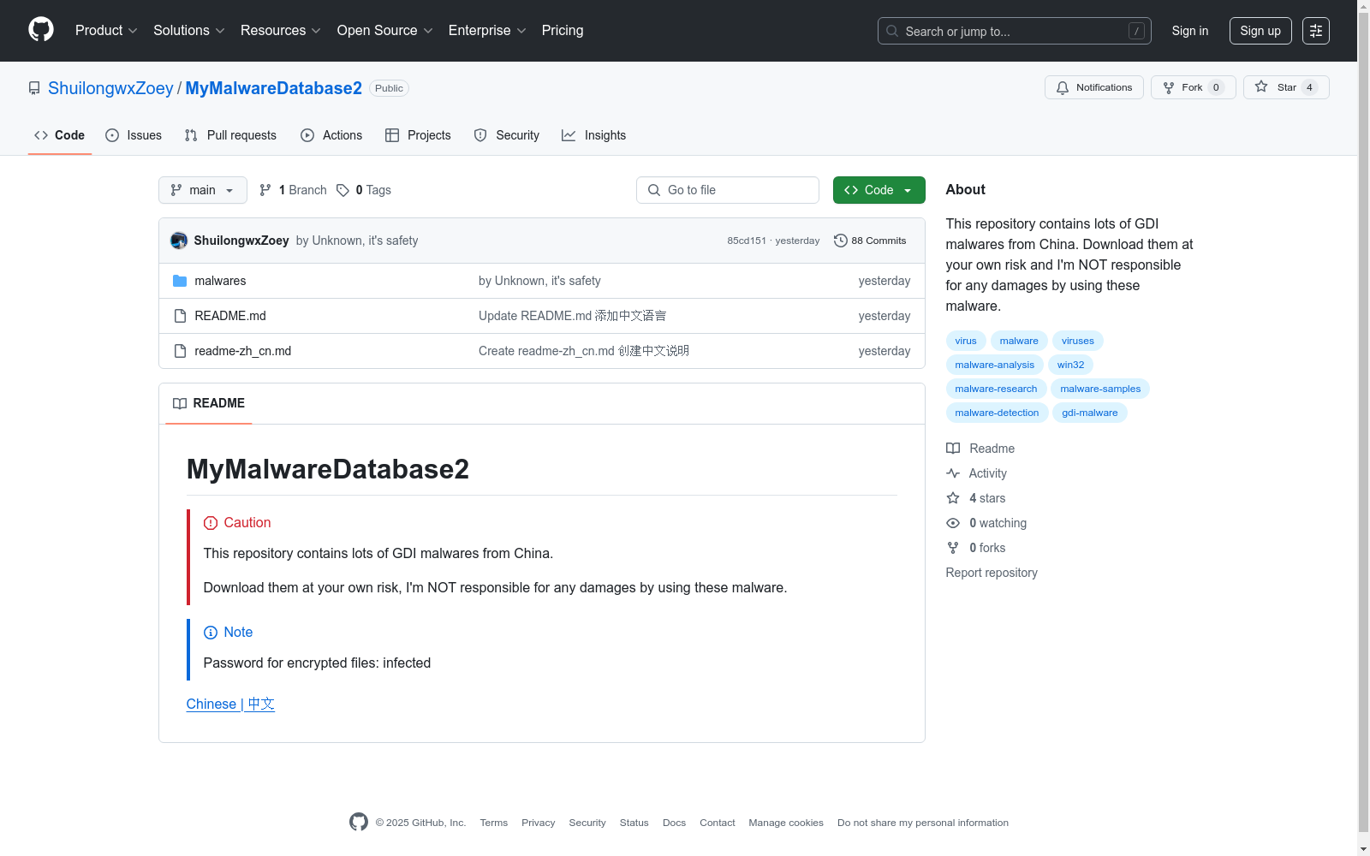The width and height of the screenshot is (1370, 856).
Task: Click the malwares folder icon
Action: [180, 281]
